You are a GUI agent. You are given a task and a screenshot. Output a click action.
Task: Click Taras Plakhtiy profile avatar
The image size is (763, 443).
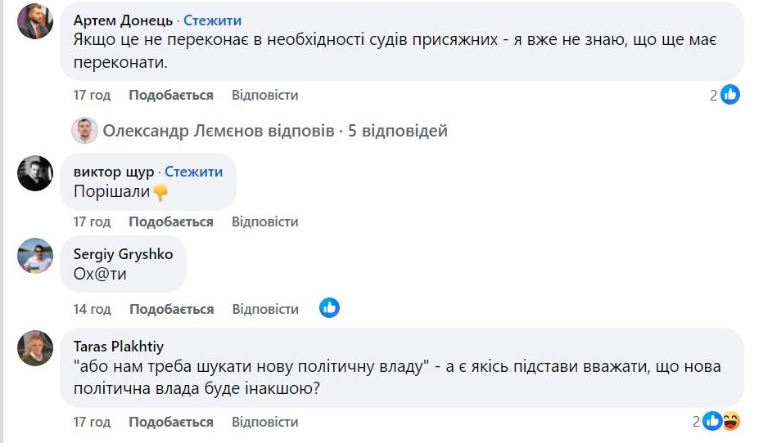(35, 347)
